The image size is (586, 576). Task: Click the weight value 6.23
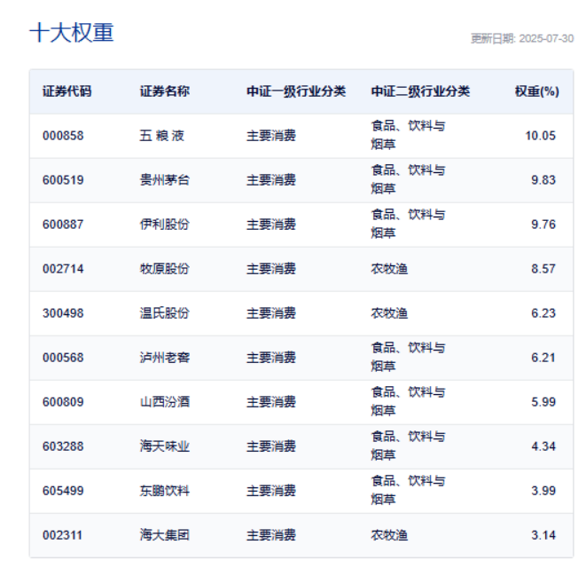coord(543,313)
